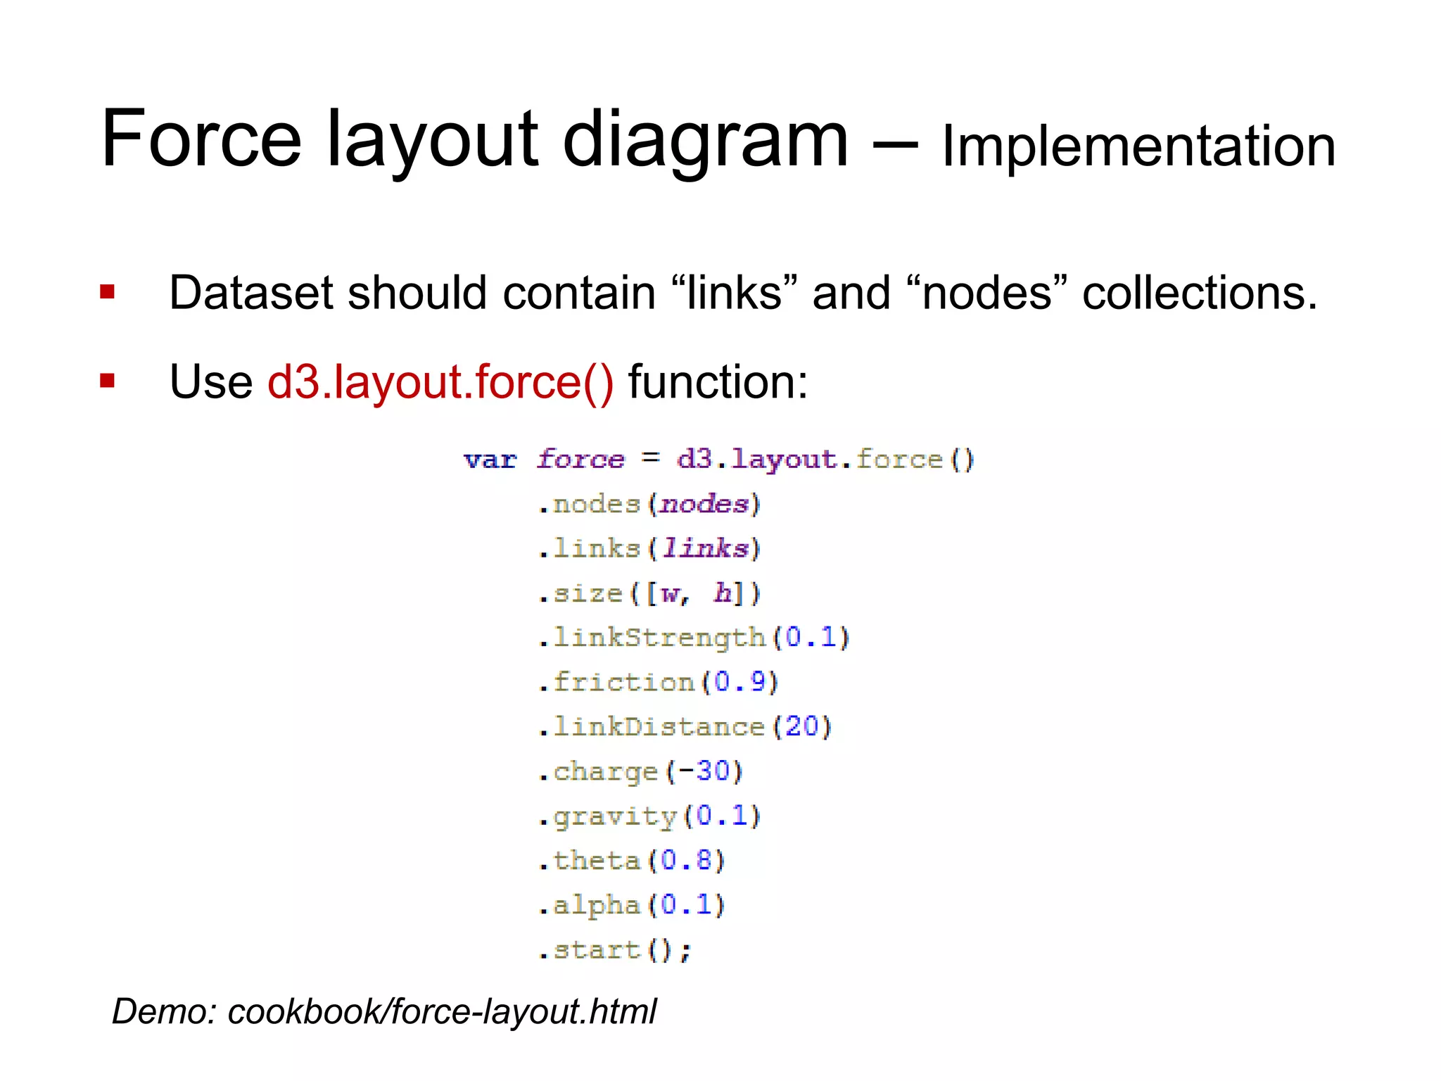The width and height of the screenshot is (1441, 1081).
Task: Click the word 'Implementation' in the title
Action: (x=1138, y=147)
